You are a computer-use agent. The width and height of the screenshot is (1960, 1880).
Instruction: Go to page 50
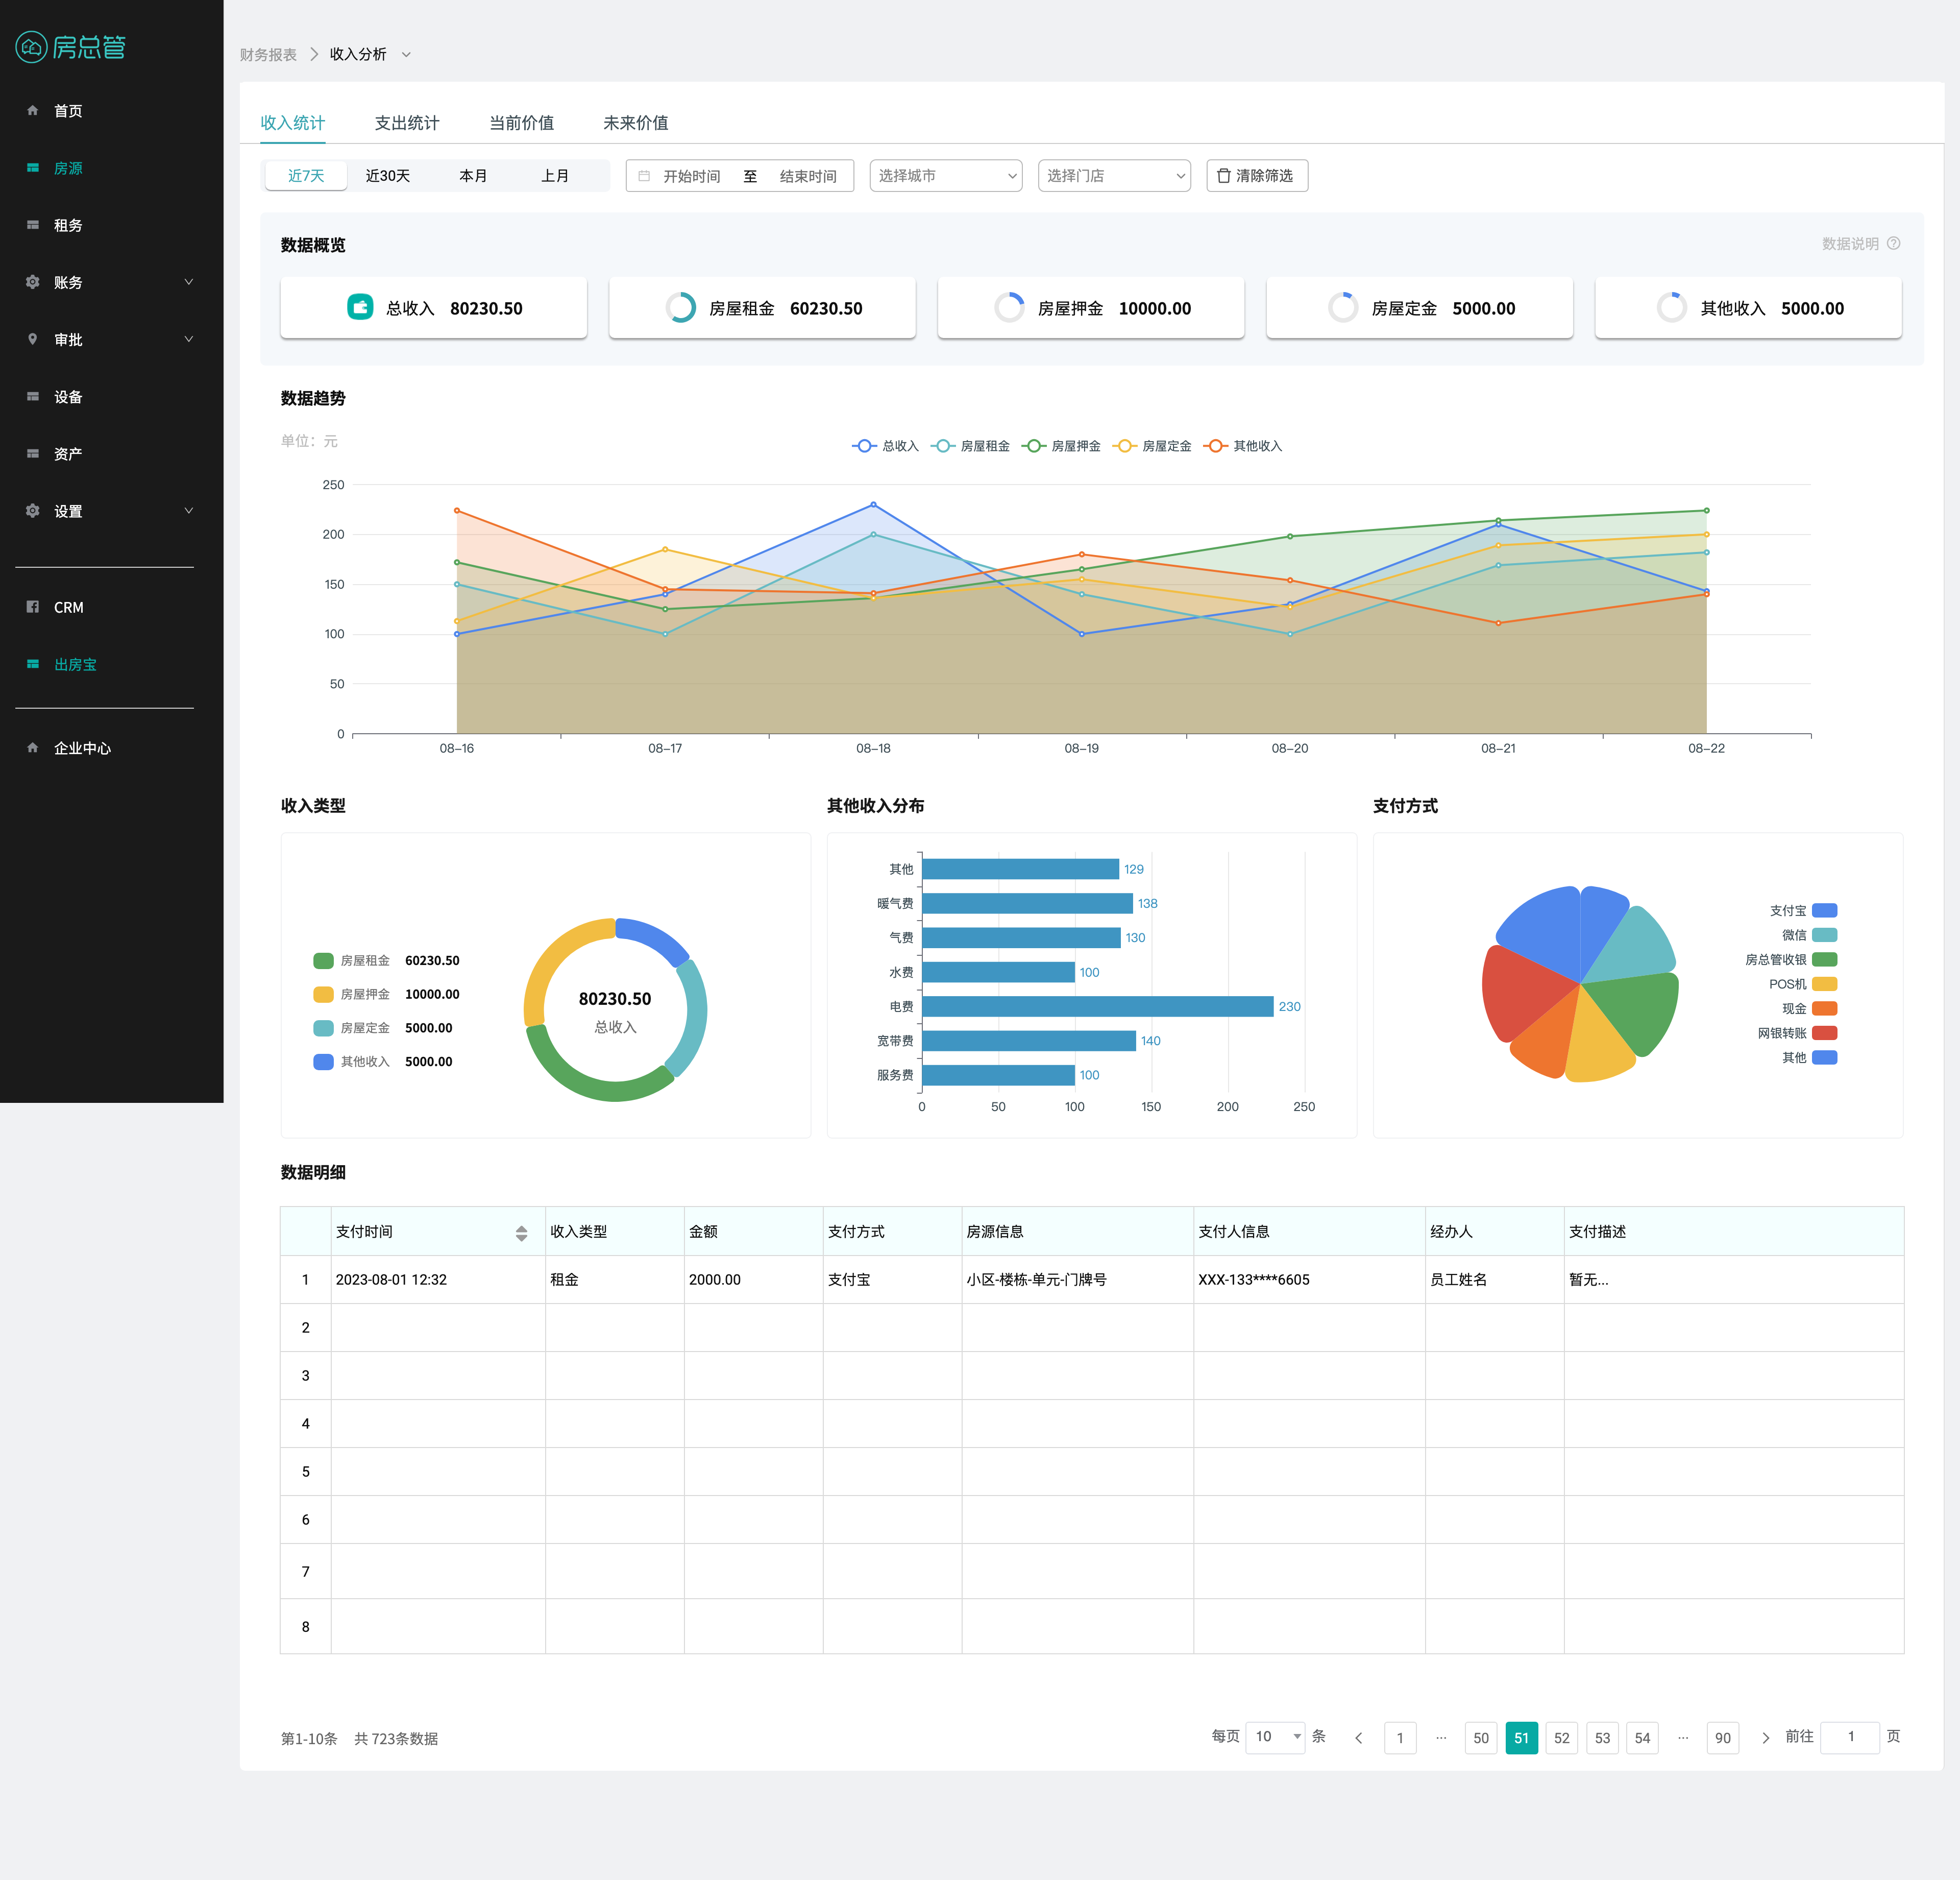pyautogui.click(x=1481, y=1738)
